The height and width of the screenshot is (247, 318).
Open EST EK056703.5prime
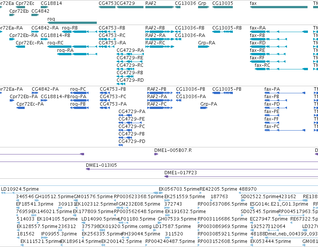point(179,189)
